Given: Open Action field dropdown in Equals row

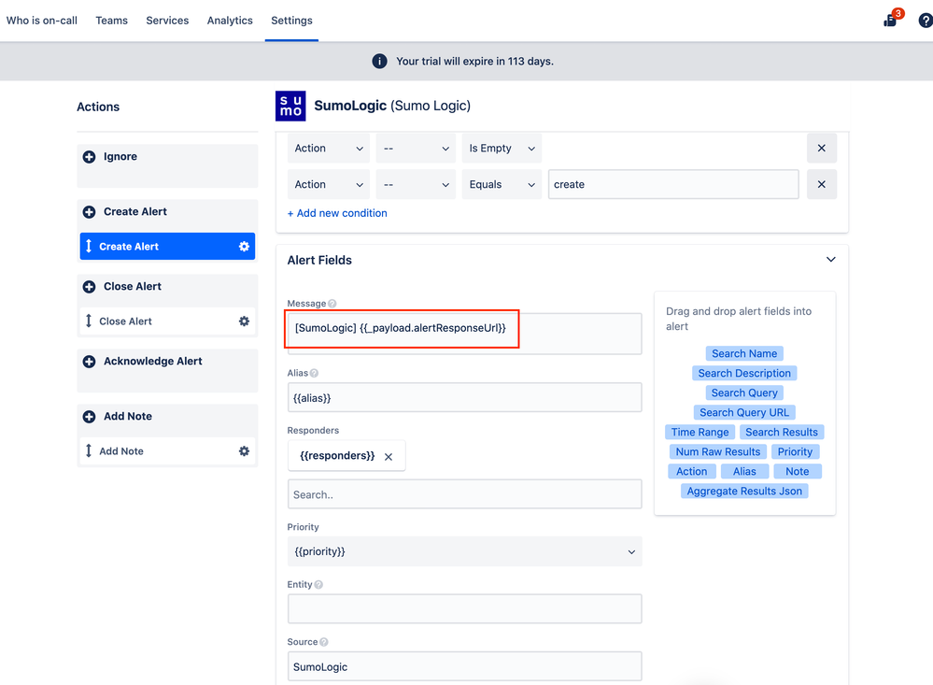Looking at the screenshot, I should pos(329,185).
